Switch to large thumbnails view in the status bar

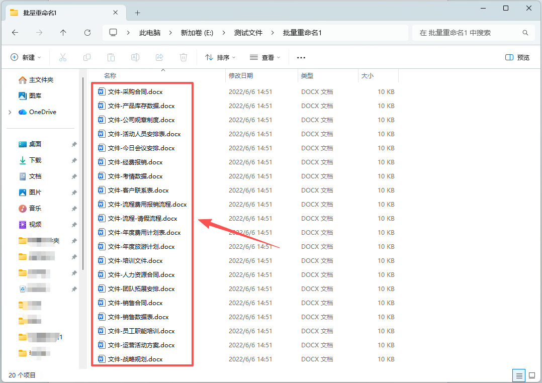[532, 375]
